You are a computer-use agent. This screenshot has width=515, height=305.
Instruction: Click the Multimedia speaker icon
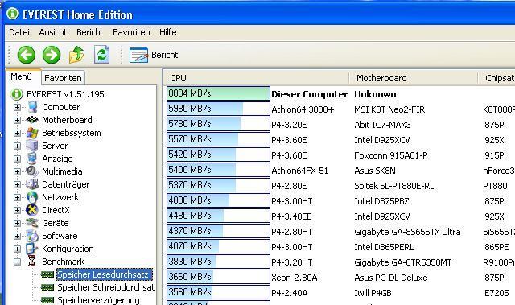32,171
